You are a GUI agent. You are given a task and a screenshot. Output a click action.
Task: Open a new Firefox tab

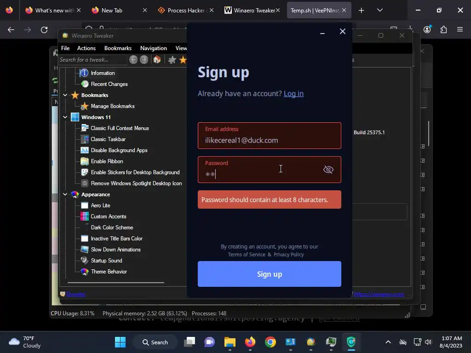click(362, 11)
